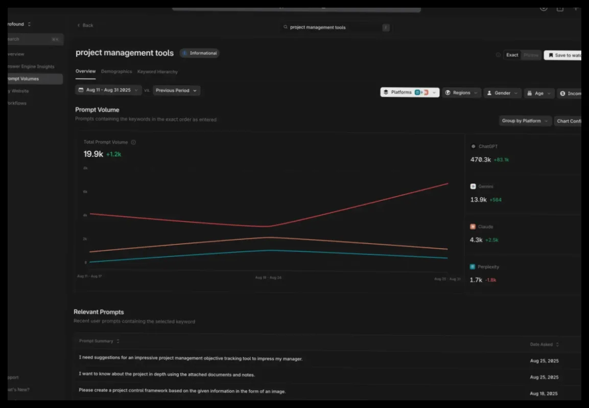Click the Perplexity platform icon
Viewport: 589px width, 408px height.
tap(473, 267)
